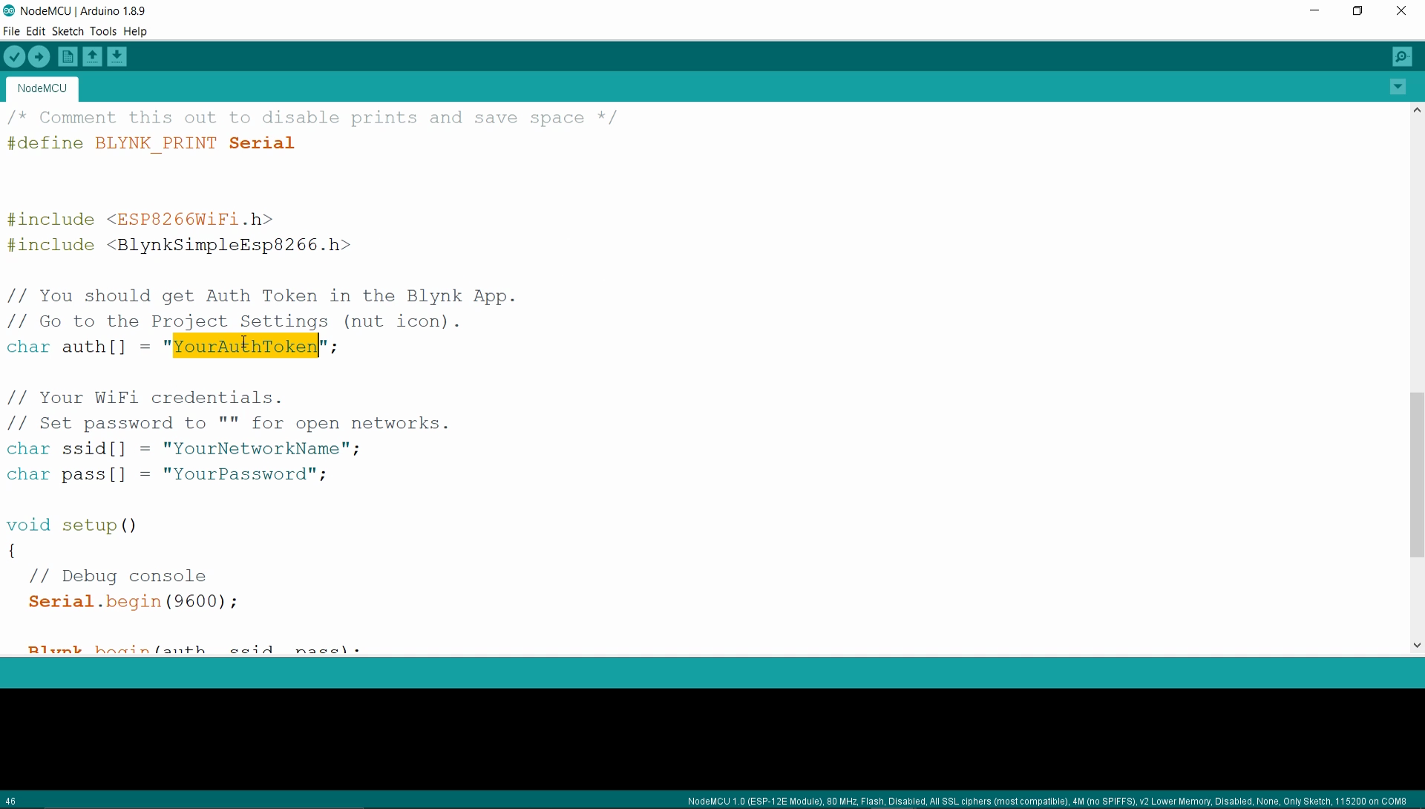
Task: Click on "YourNetworkName" string
Action: (x=257, y=449)
